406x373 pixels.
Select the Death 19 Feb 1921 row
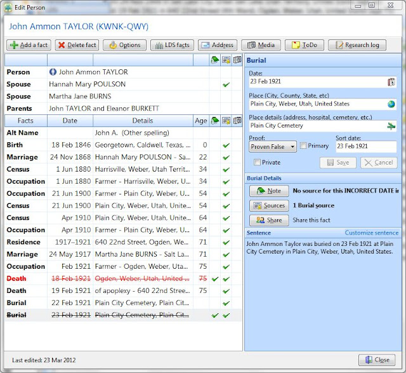tap(123, 291)
